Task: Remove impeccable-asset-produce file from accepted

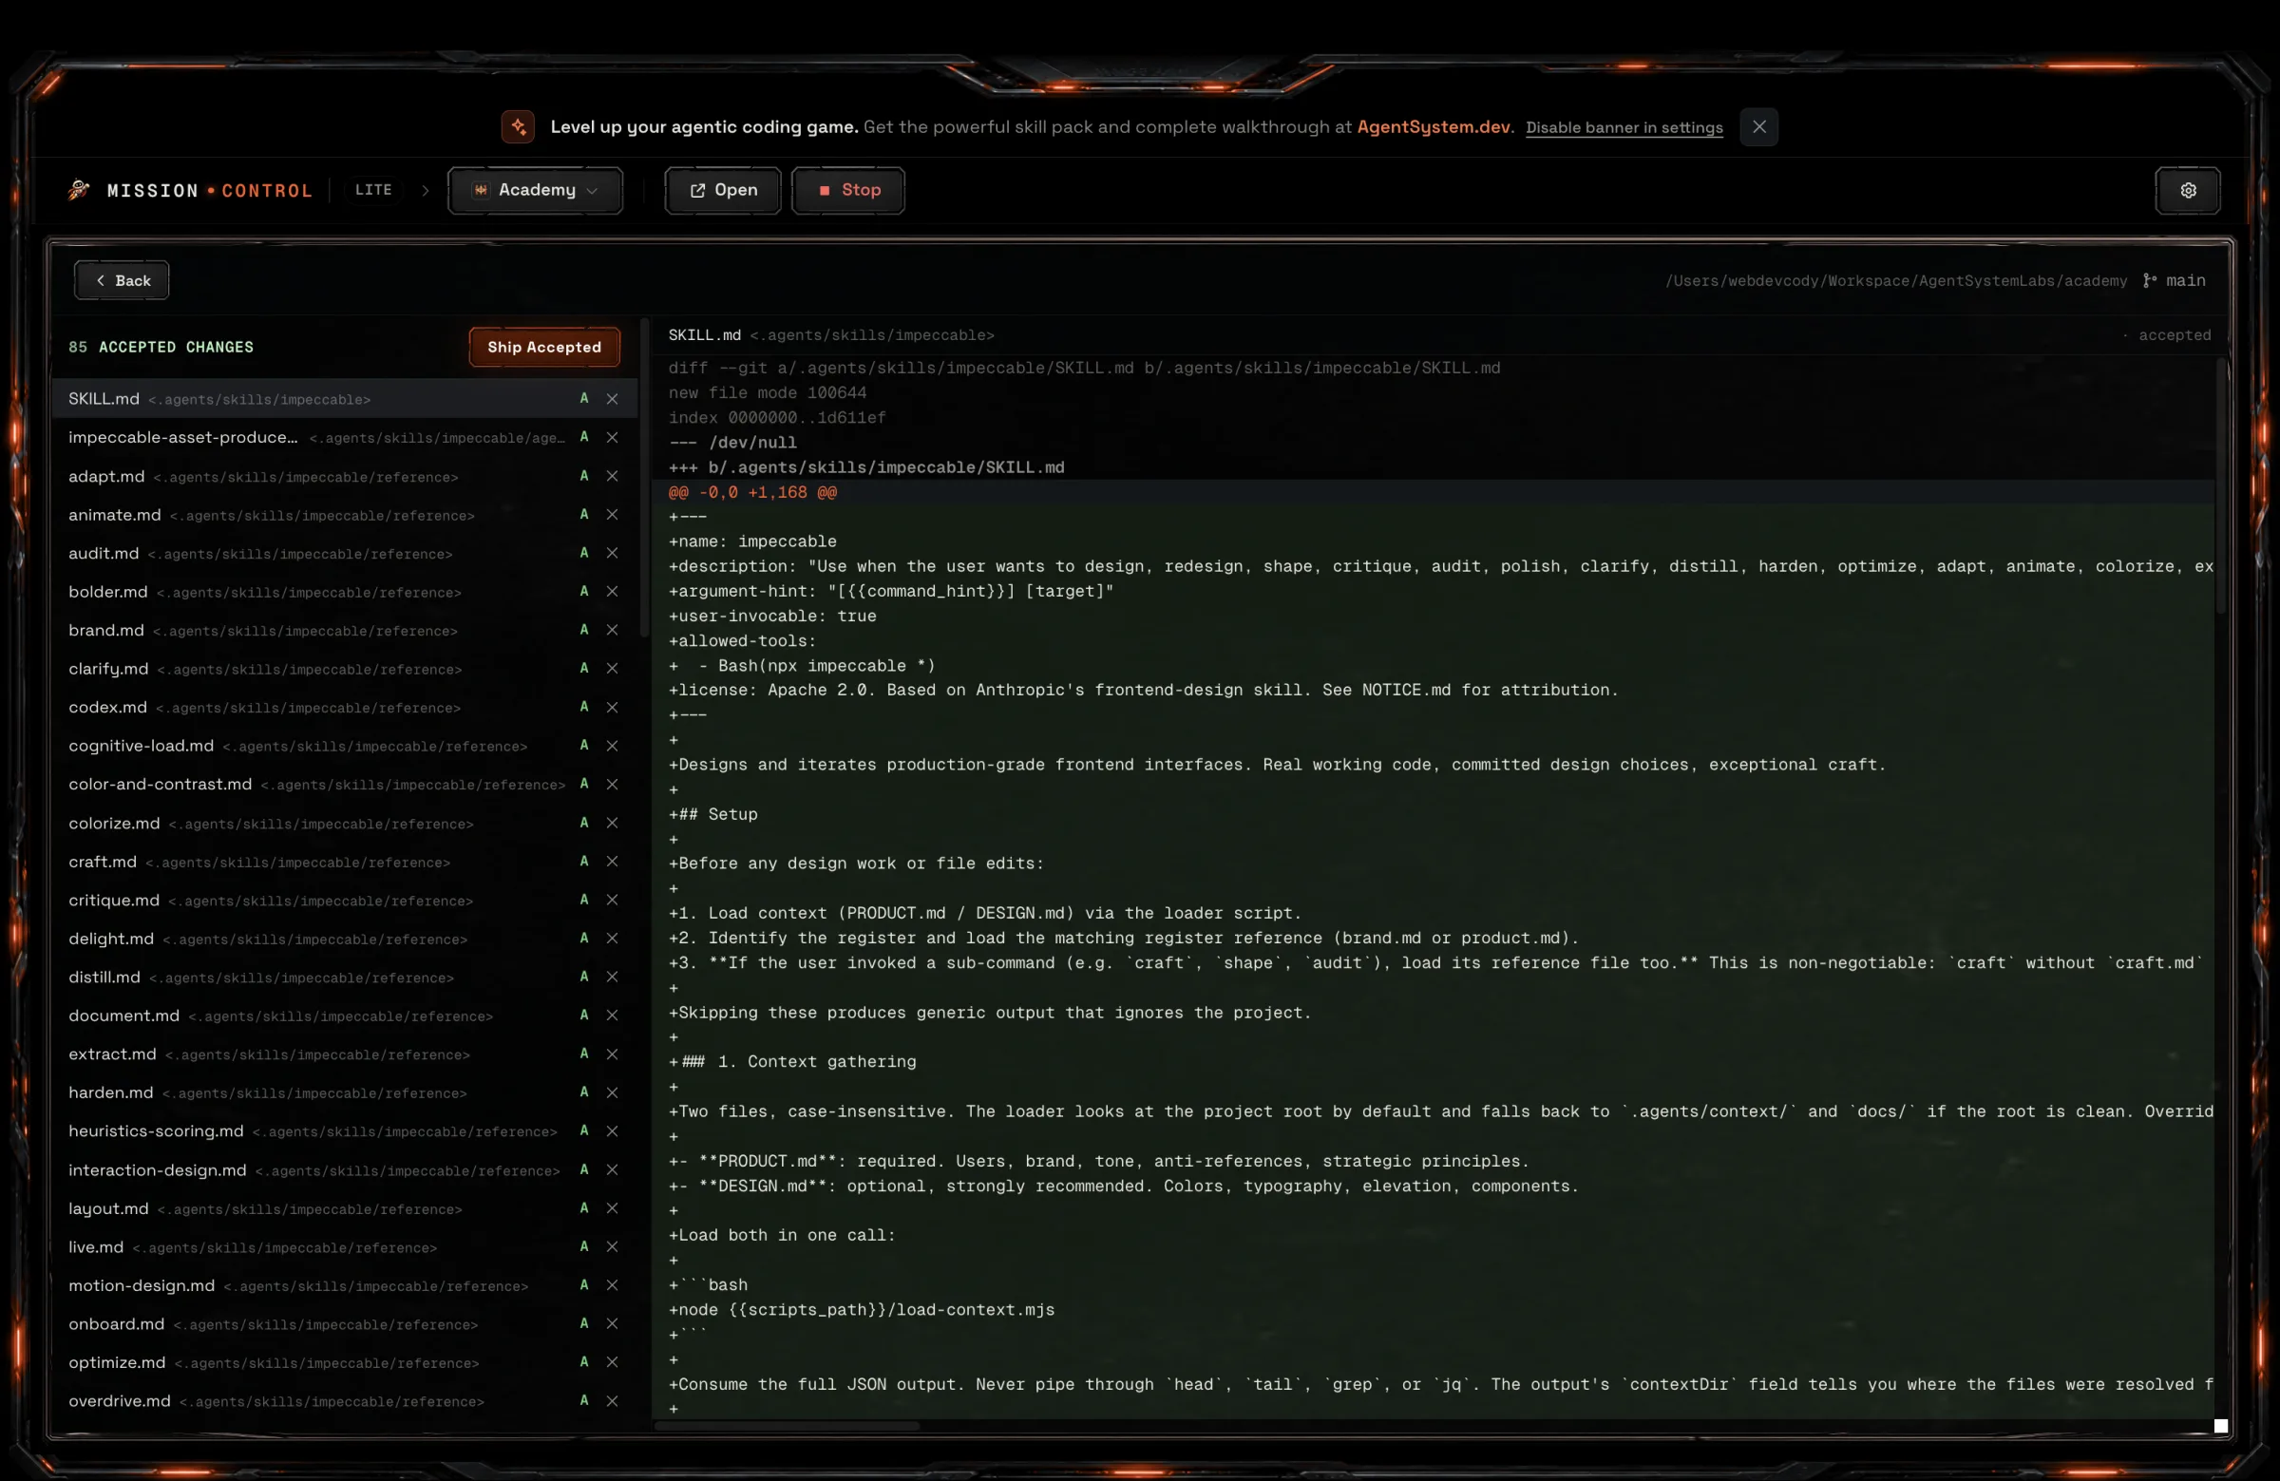Action: click(x=612, y=437)
